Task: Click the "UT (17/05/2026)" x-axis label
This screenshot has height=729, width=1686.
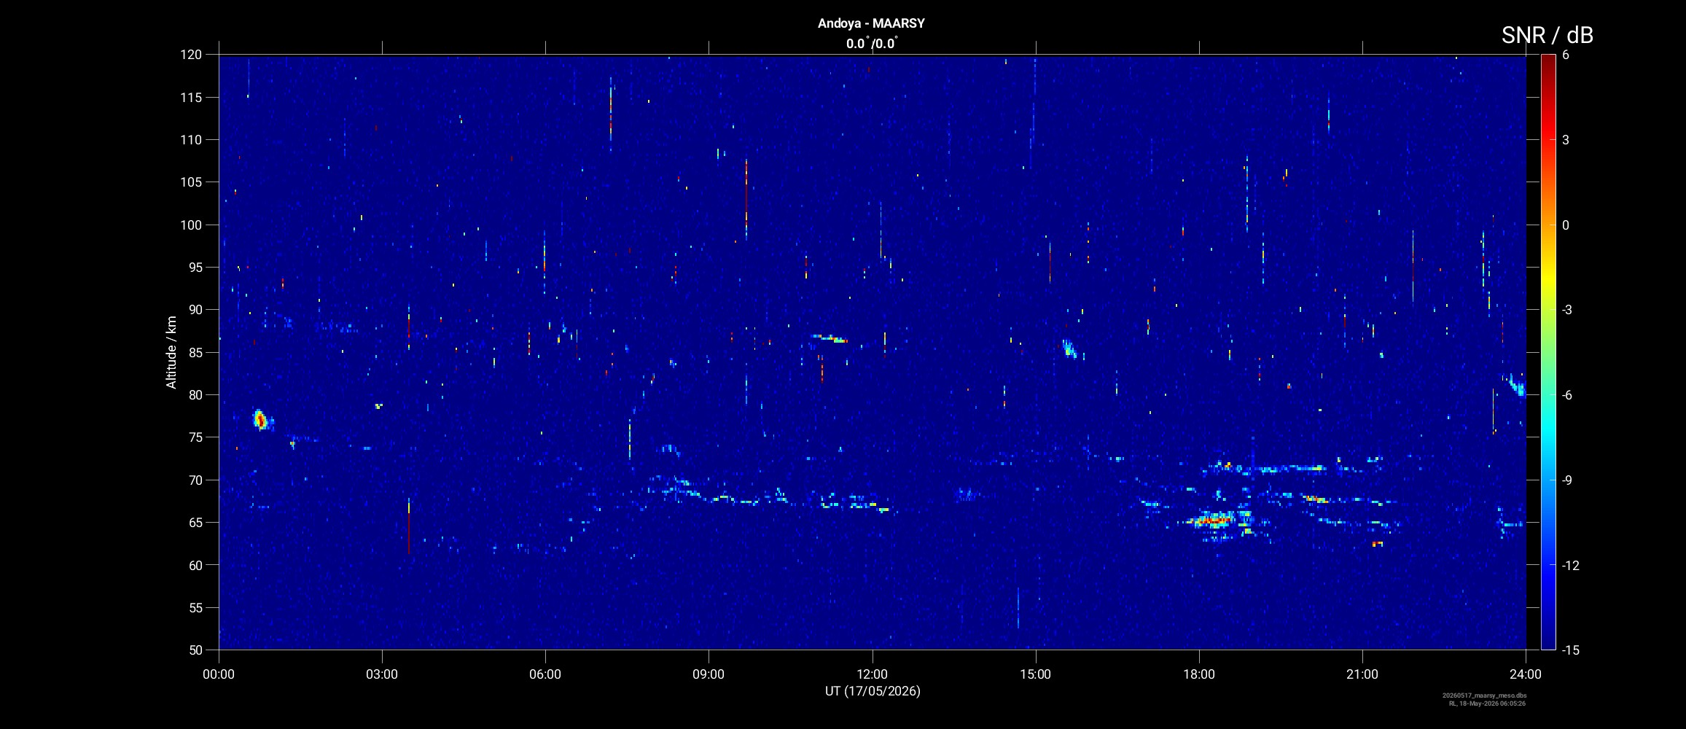Action: click(x=873, y=691)
